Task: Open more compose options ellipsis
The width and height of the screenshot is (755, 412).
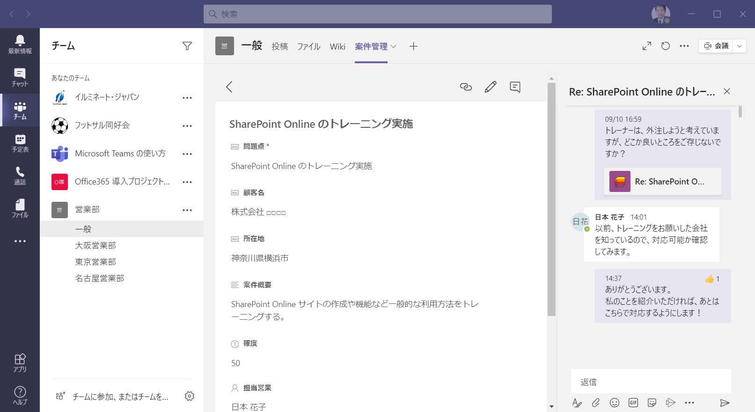Action: coord(689,403)
